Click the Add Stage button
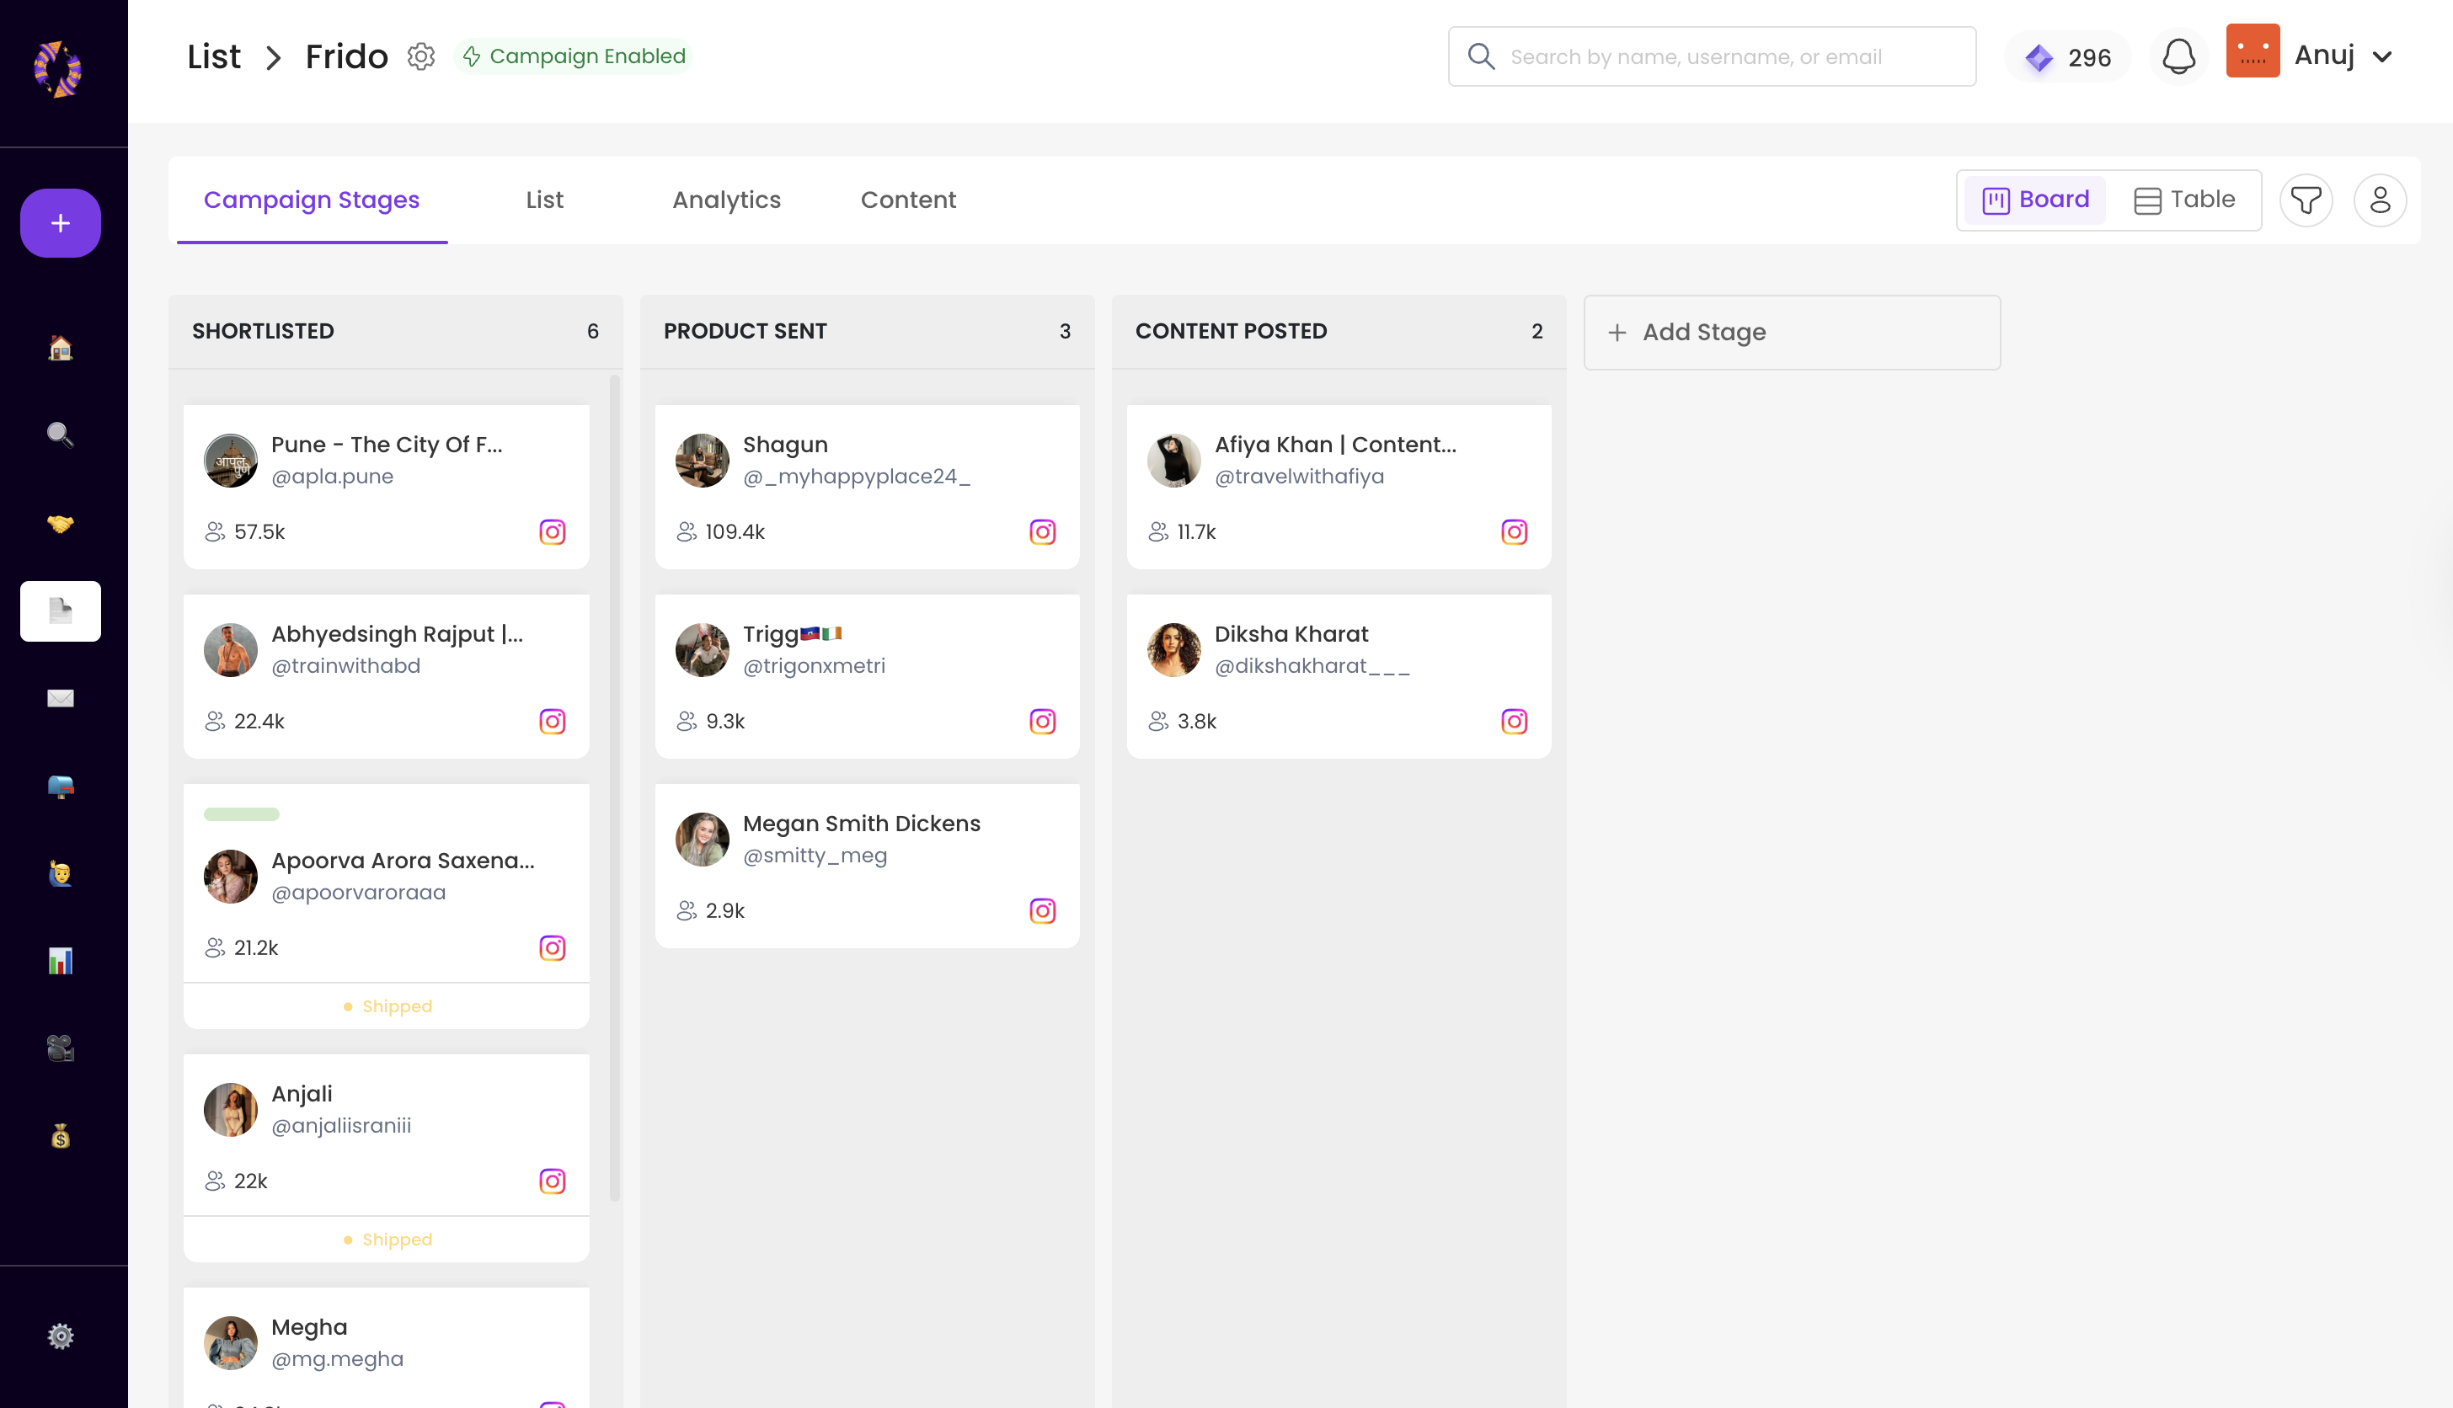This screenshot has height=1408, width=2453. tap(1790, 333)
